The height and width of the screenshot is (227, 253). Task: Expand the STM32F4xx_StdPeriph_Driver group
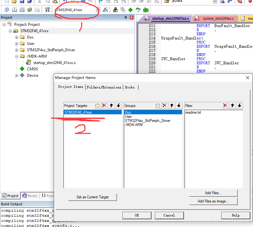point(17,50)
